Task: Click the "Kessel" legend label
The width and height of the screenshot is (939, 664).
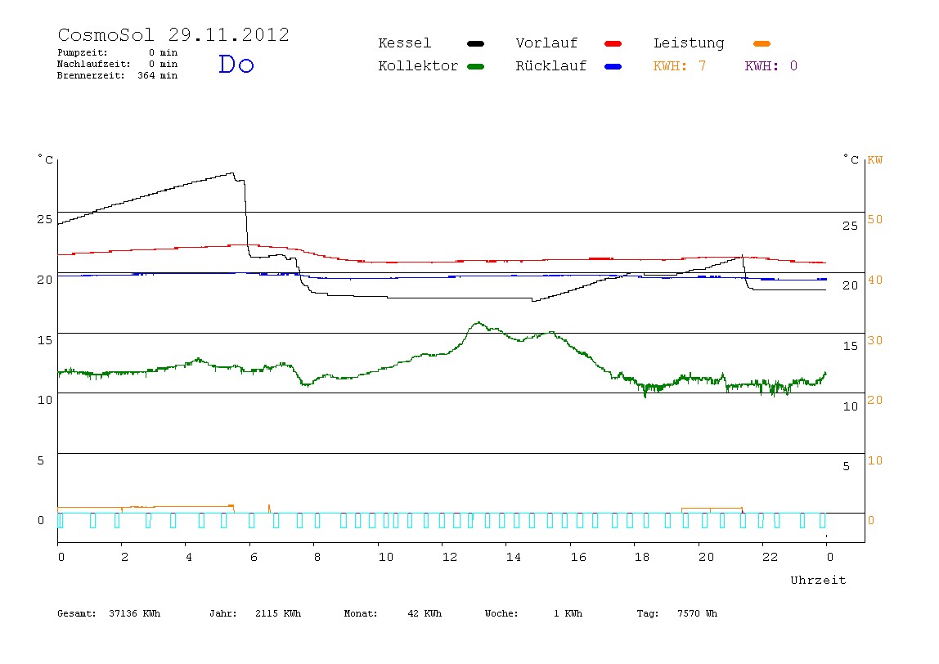Action: coord(404,43)
